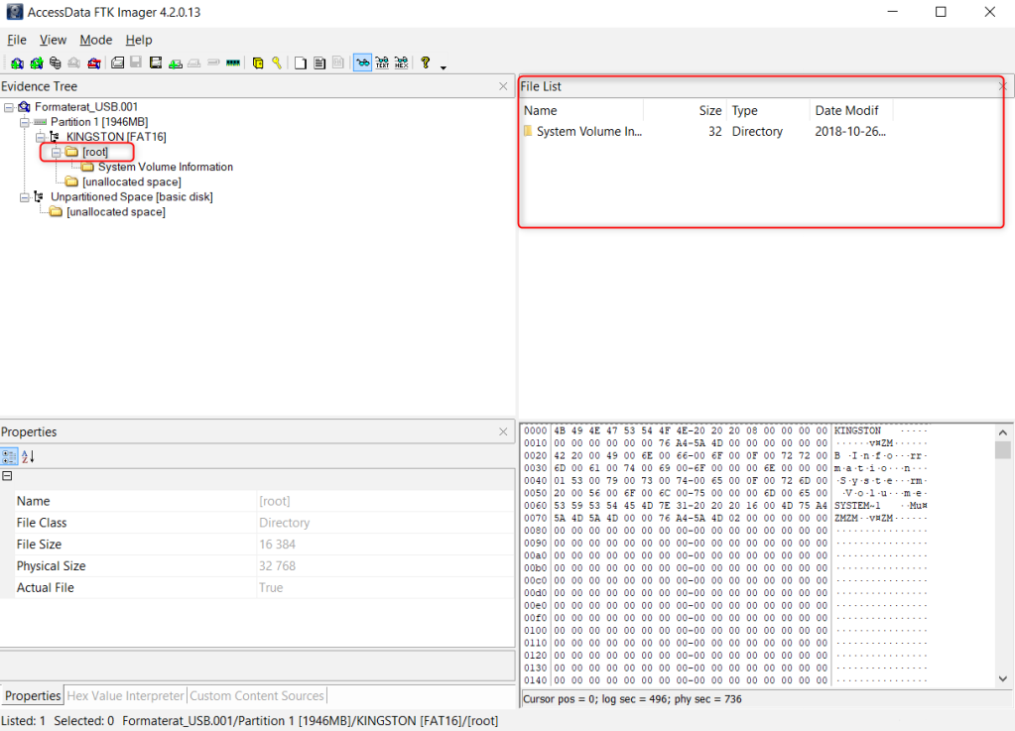Select System Volume Information in File List

(589, 132)
